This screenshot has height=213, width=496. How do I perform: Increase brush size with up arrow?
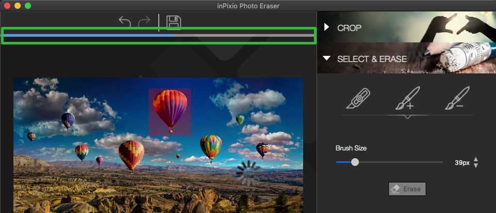coord(476,160)
